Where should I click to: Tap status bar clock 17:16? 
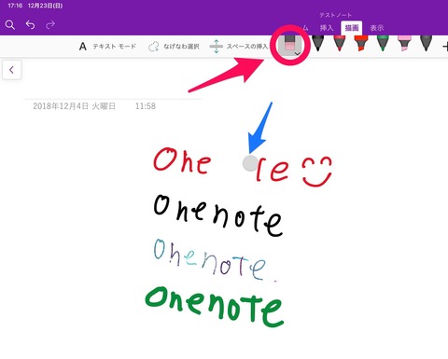tap(15, 6)
